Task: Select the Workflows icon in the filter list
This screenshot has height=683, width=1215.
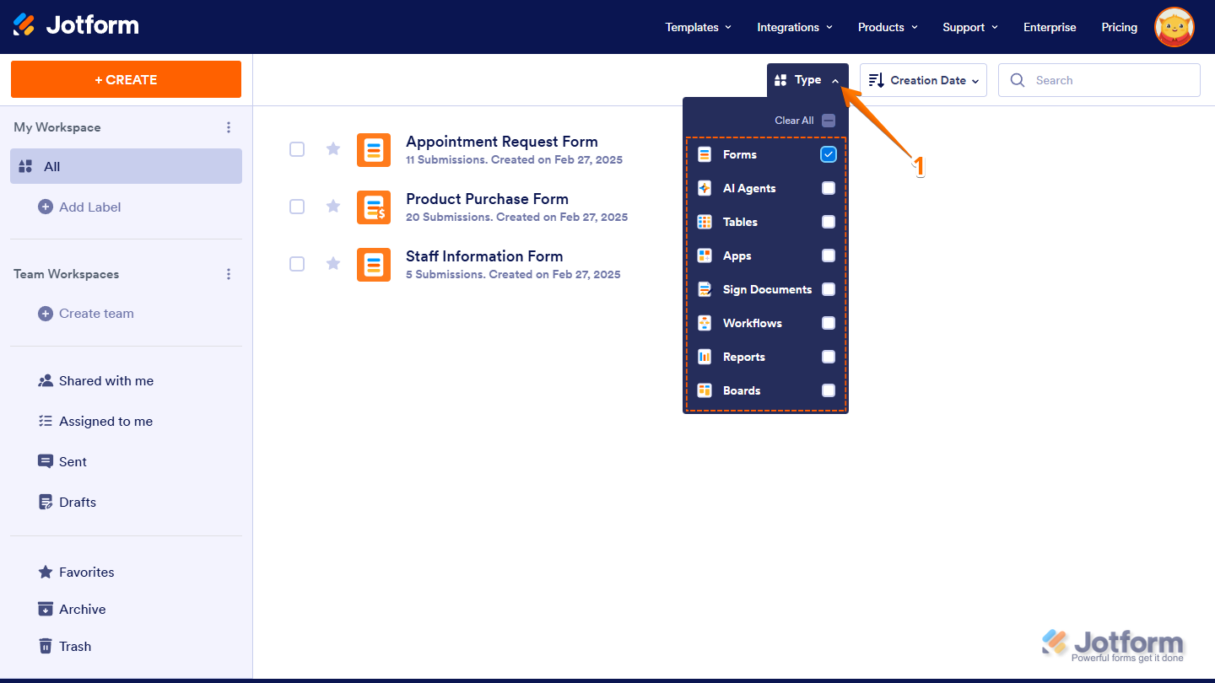Action: coord(704,323)
